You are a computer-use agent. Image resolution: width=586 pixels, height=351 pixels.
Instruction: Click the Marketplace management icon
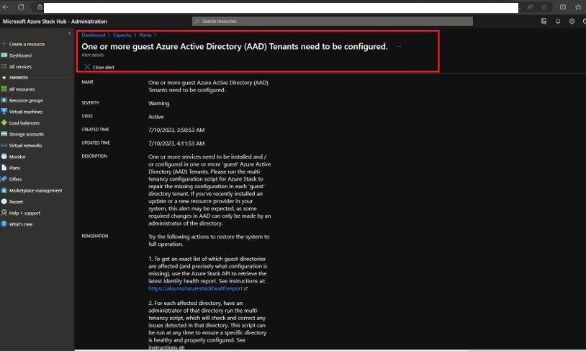pos(4,190)
